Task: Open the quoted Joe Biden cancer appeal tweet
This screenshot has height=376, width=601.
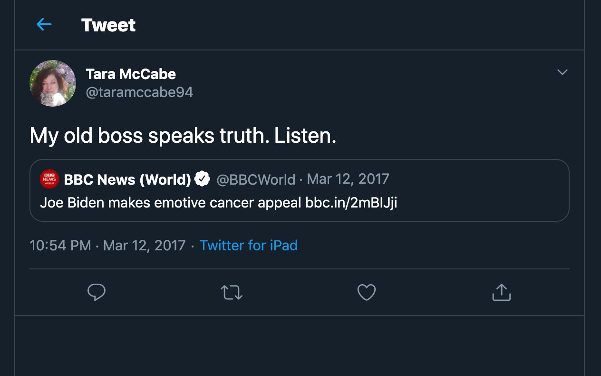Action: pyautogui.click(x=300, y=190)
